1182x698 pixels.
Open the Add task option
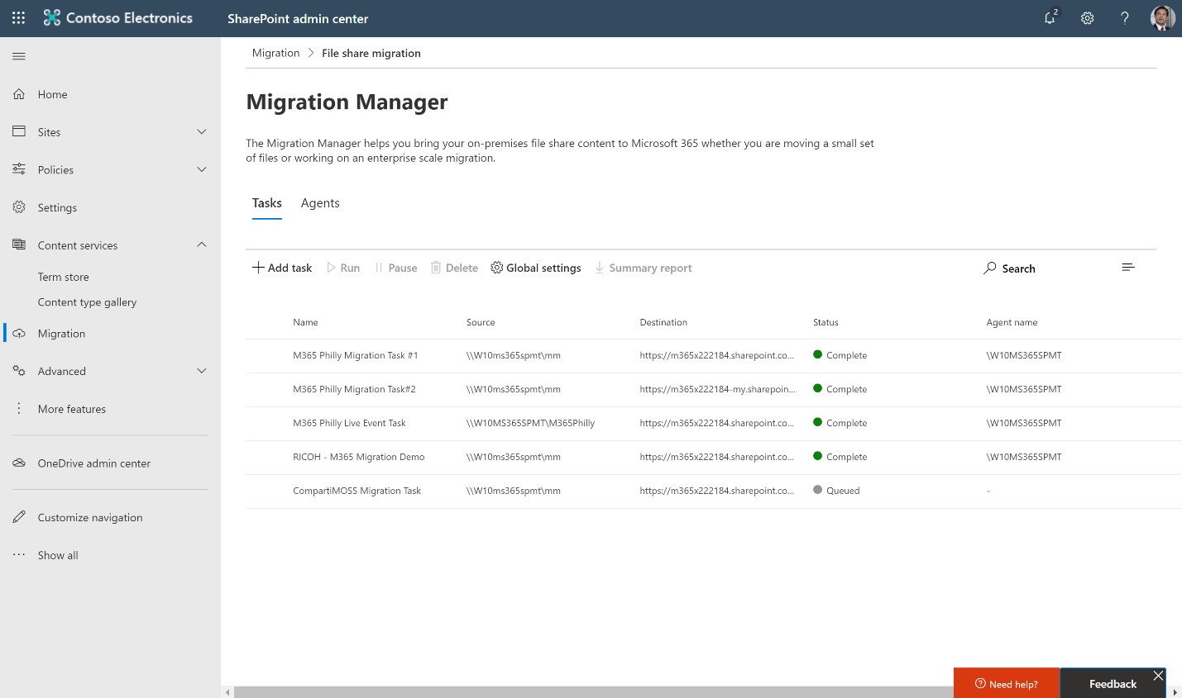click(281, 268)
